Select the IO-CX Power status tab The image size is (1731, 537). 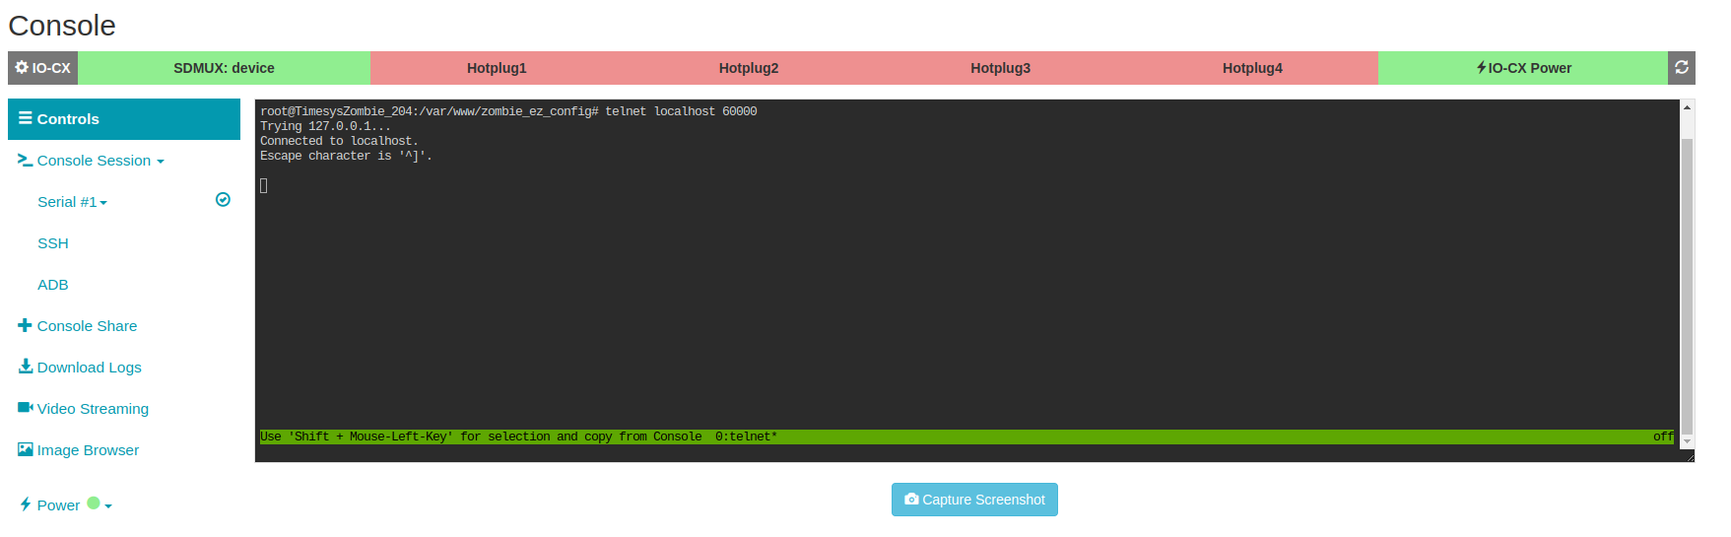tap(1523, 68)
